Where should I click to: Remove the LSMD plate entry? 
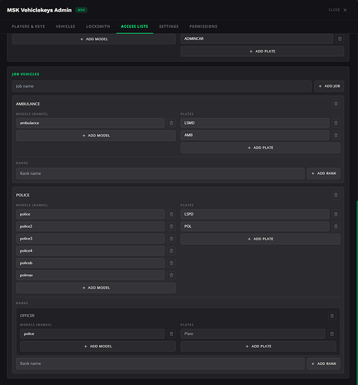336,123
